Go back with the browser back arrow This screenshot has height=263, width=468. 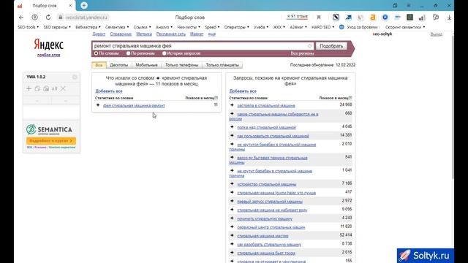pos(21,18)
